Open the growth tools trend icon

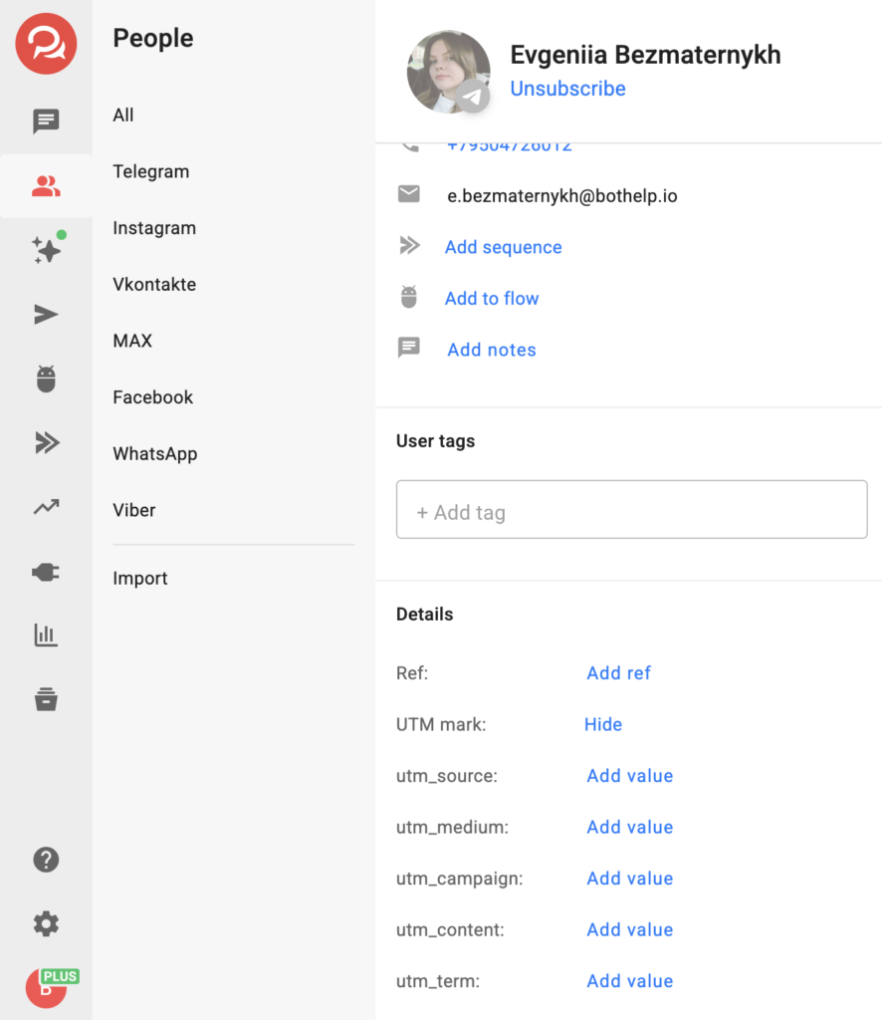46,507
